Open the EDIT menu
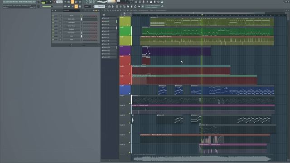Image resolution: width=290 pixels, height=163 pixels. click(7, 2)
